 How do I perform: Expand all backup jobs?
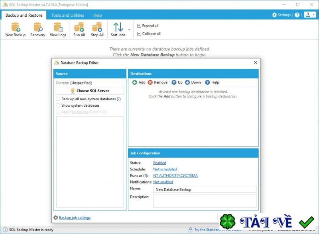coord(148,26)
